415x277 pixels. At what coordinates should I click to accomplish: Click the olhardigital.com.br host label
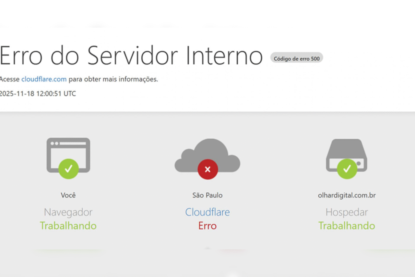(x=347, y=195)
